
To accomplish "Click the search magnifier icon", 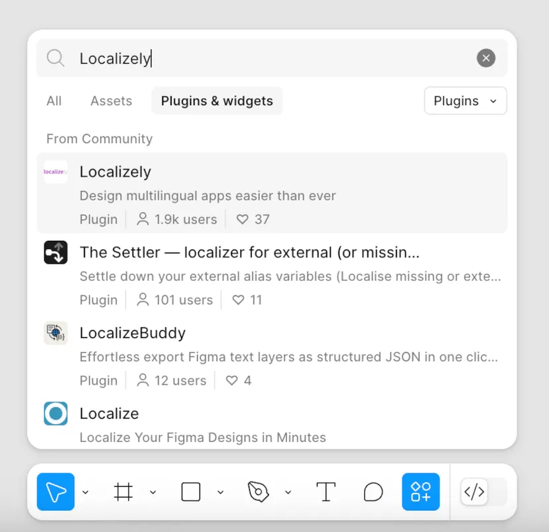I will pos(55,58).
